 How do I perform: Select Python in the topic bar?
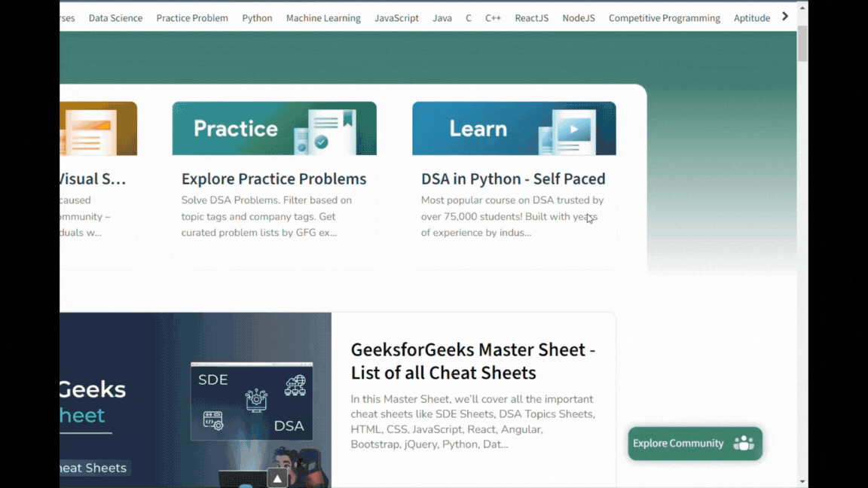(257, 18)
